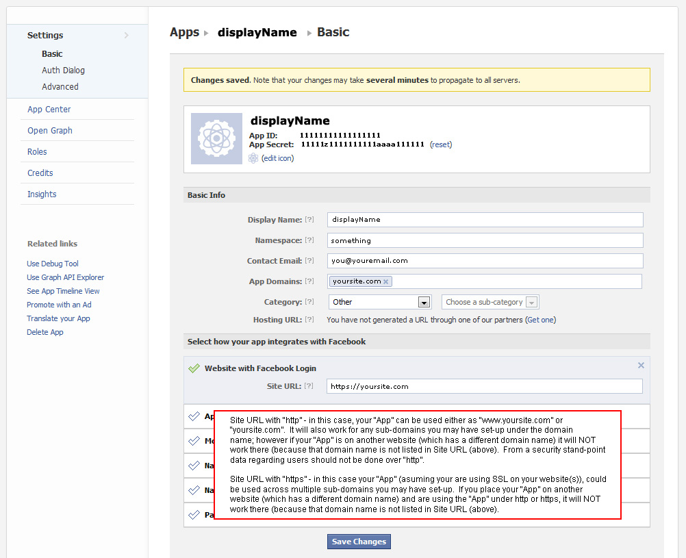Remove the yoursite.com domain tag
Image resolution: width=686 pixels, height=558 pixels.
pos(386,282)
